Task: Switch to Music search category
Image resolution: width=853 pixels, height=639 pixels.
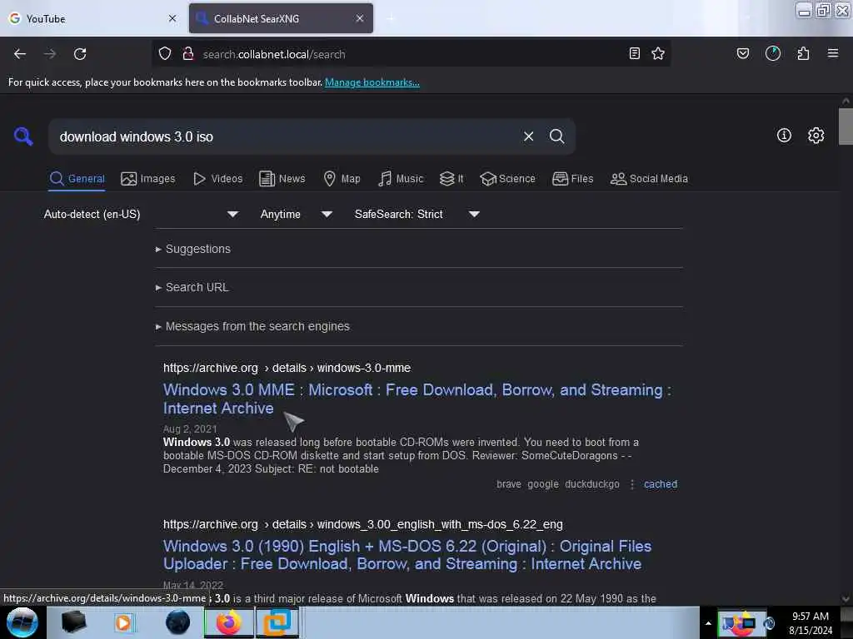Action: (401, 179)
